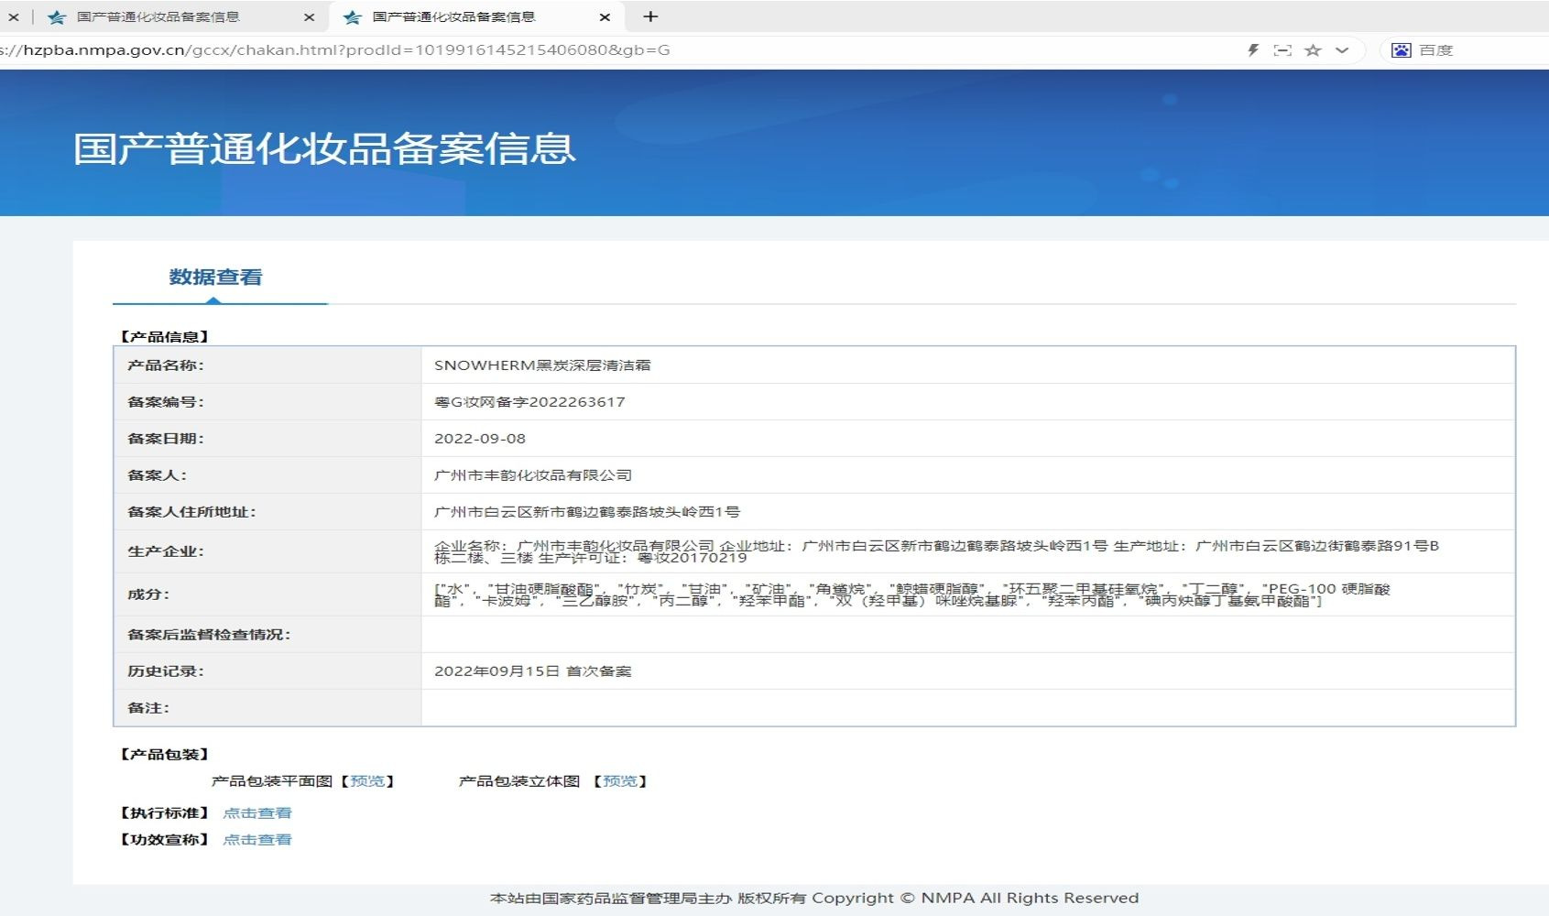This screenshot has width=1549, height=916.
Task: Click the 备案后监督检查情况 row label
Action: [x=209, y=635]
